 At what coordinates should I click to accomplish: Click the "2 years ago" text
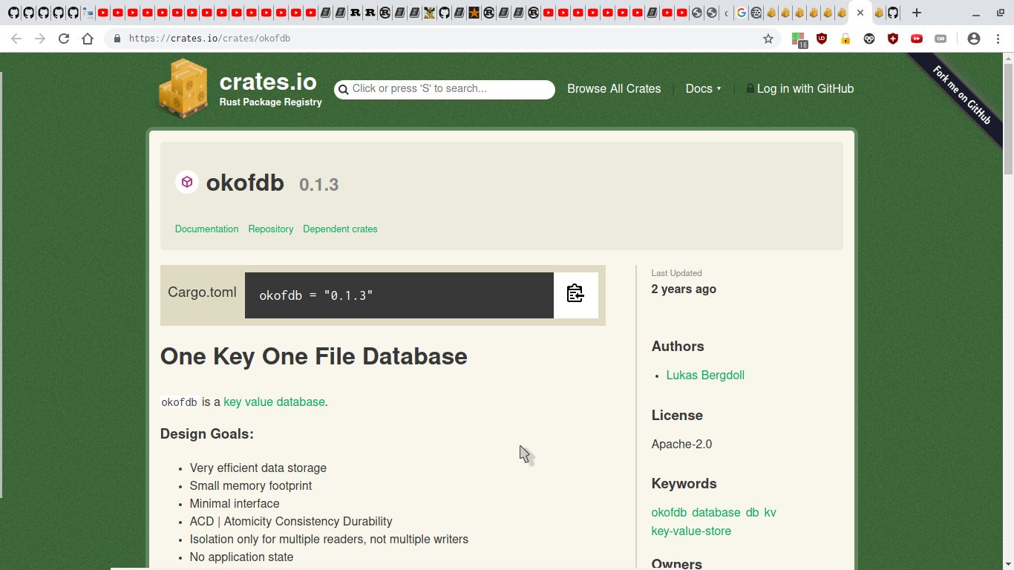pos(684,289)
